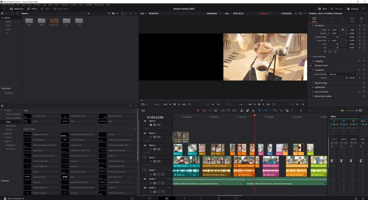Open the Fusion page from bottom bar
The image size is (368, 200).
184,198
